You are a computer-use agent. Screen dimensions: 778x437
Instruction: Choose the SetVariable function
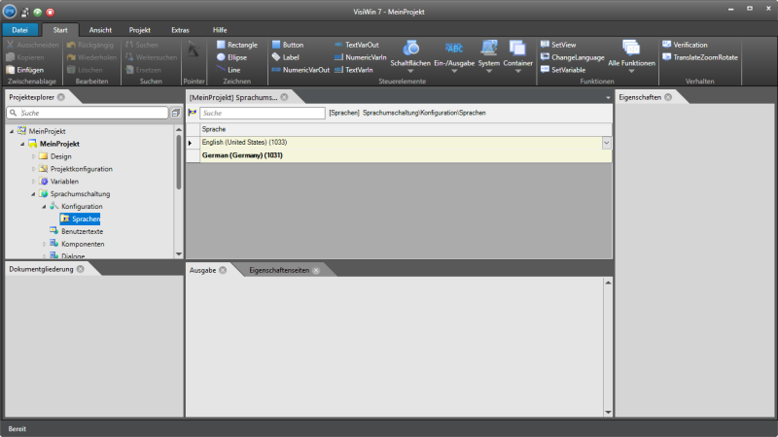[563, 70]
